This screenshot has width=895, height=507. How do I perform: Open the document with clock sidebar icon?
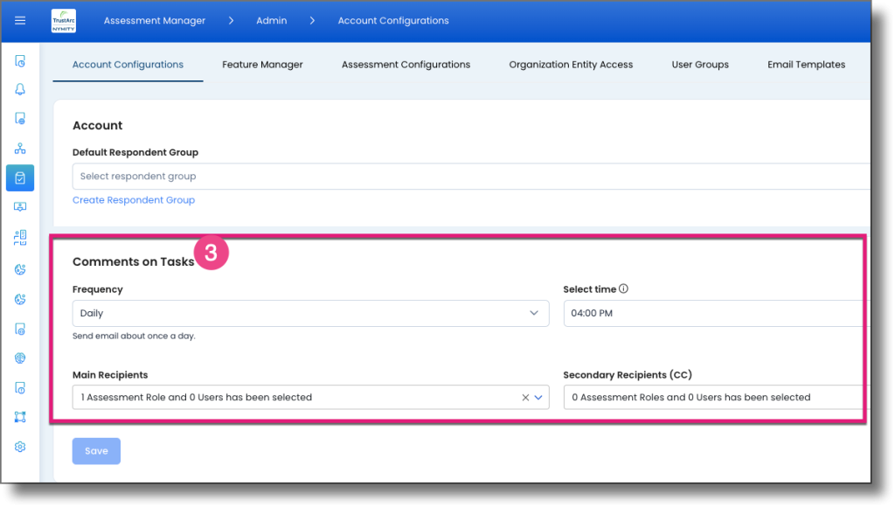click(x=20, y=61)
